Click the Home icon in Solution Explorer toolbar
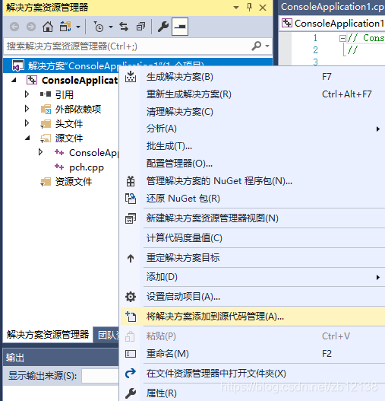385x401 pixels. [48, 27]
